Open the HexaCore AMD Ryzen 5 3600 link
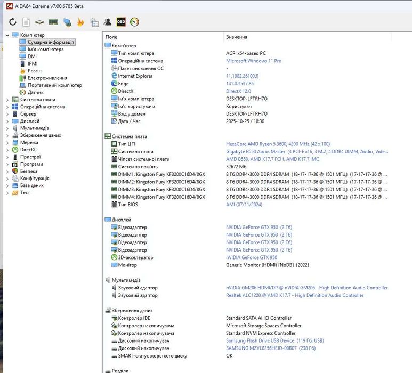This screenshot has height=373, width=412. pos(278,144)
